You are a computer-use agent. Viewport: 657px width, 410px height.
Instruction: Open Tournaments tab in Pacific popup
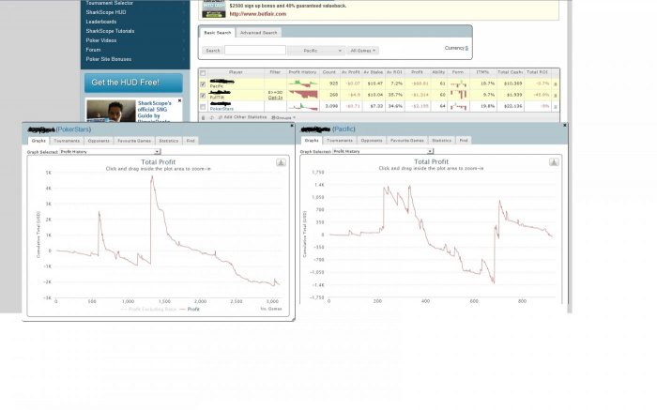tap(340, 141)
